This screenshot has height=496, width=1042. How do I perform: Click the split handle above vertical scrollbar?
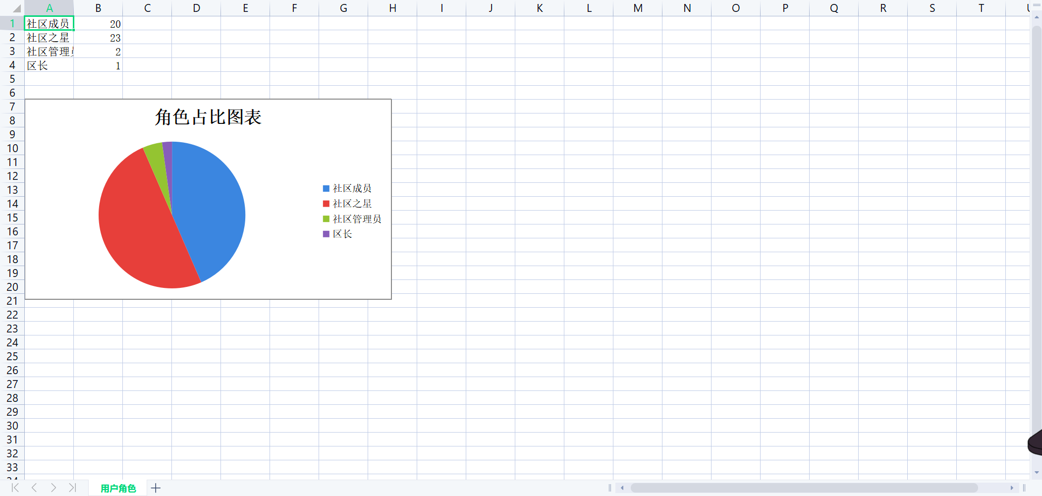pos(1037,6)
